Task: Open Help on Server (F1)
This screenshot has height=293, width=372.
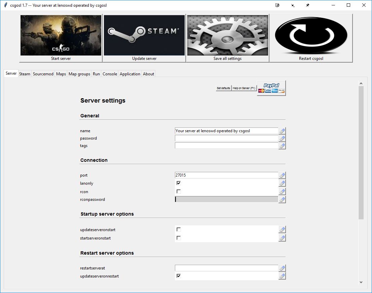Action: 244,88
